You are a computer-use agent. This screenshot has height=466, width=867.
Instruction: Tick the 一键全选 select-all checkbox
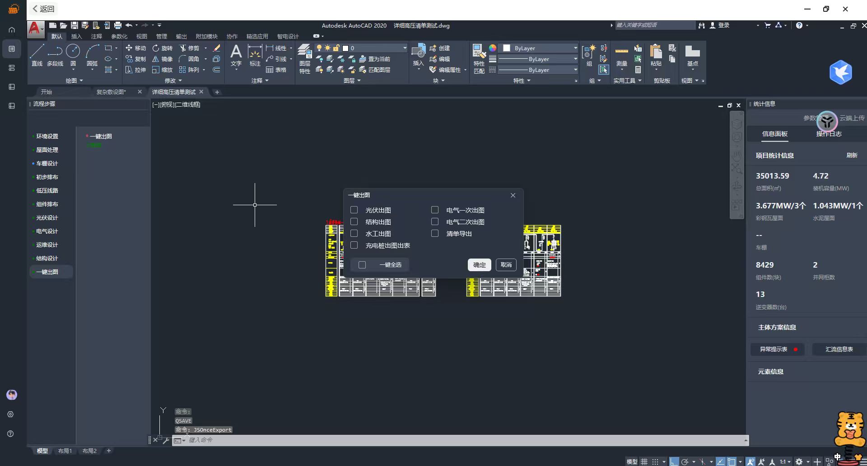(362, 265)
